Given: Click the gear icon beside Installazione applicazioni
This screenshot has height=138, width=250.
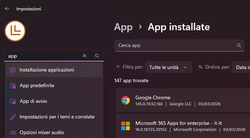Looking at the screenshot, I should tap(13, 70).
